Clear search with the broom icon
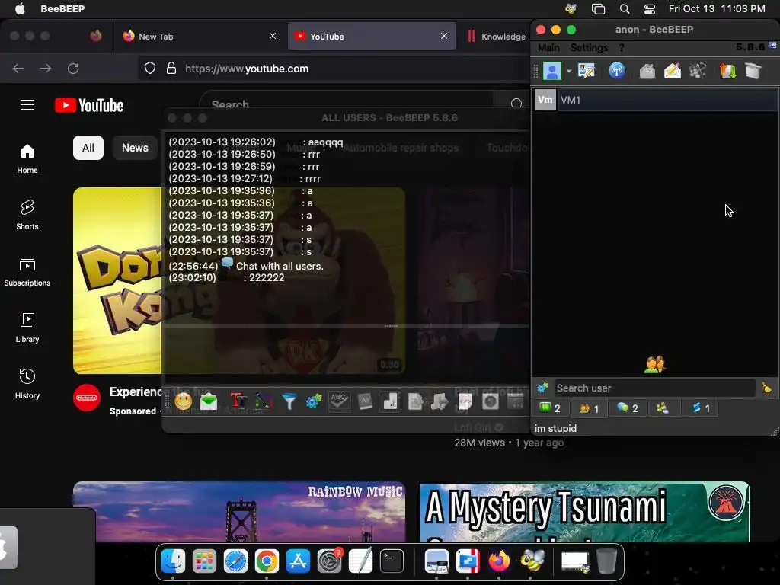The height and width of the screenshot is (585, 780). 766,388
